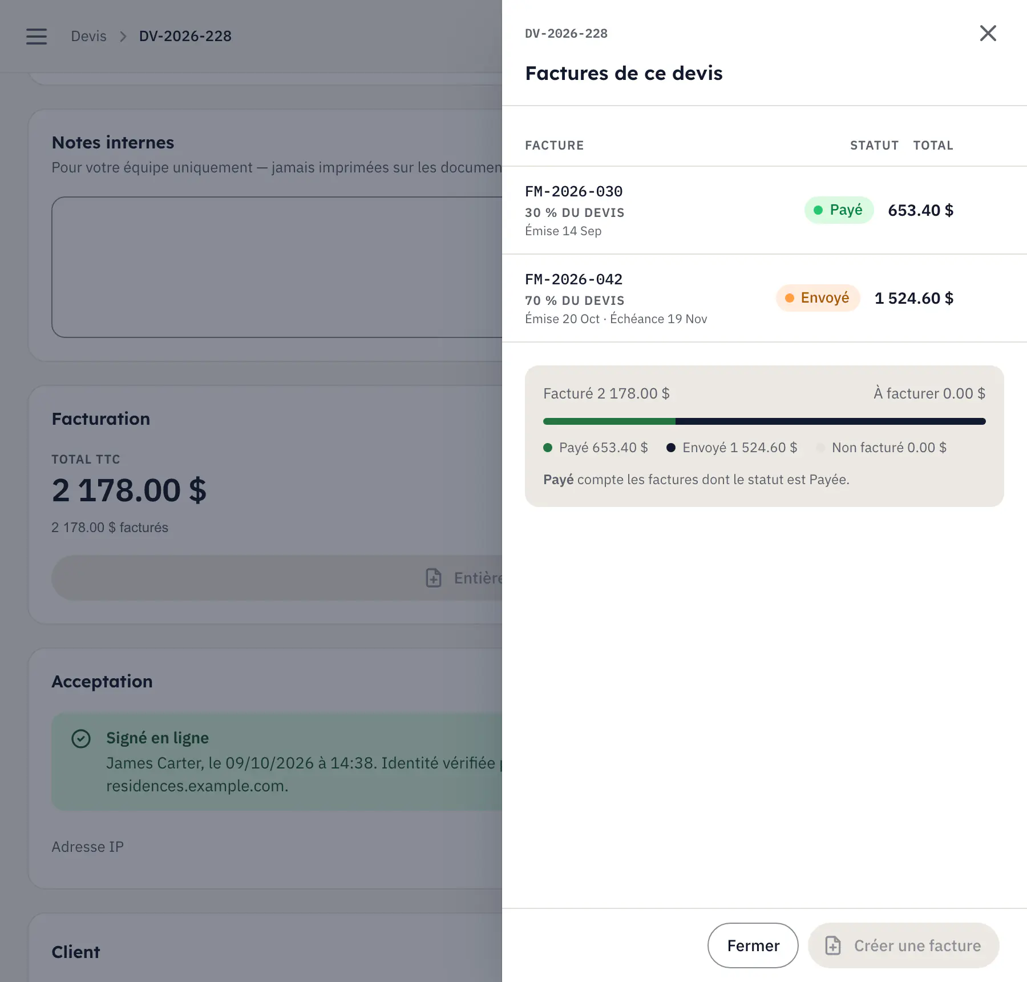The image size is (1027, 982).
Task: Open the hamburger navigation menu
Action: tap(37, 36)
